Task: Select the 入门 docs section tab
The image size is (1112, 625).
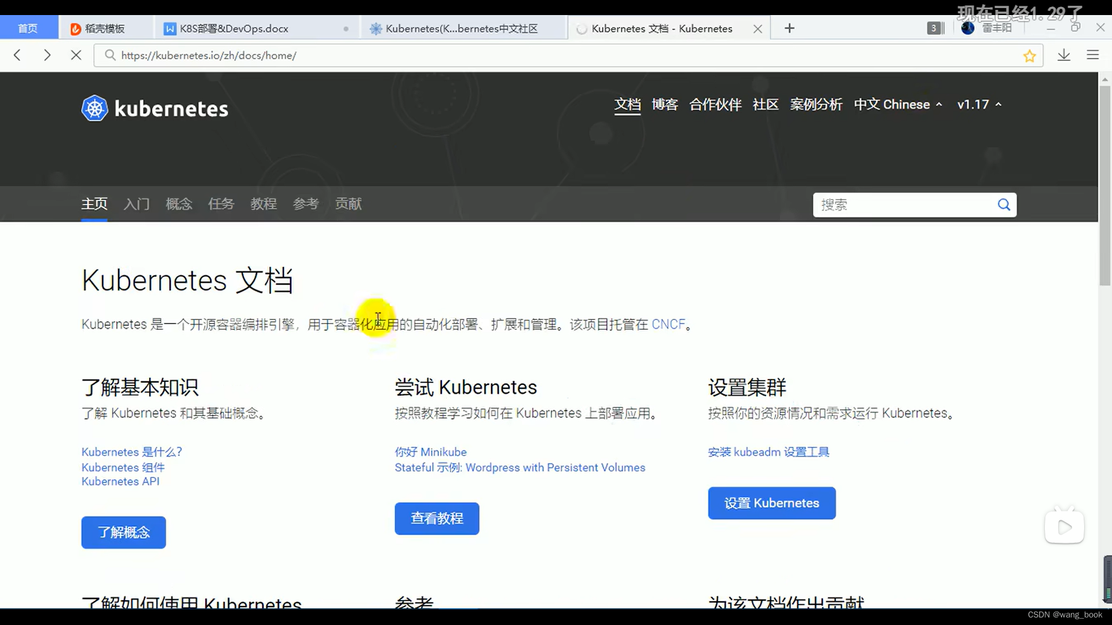Action: click(137, 204)
